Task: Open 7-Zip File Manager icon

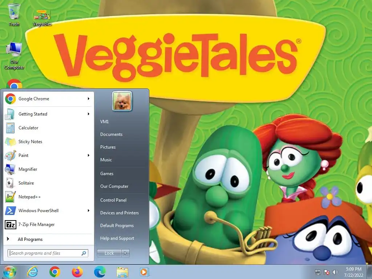Action: (x=11, y=225)
